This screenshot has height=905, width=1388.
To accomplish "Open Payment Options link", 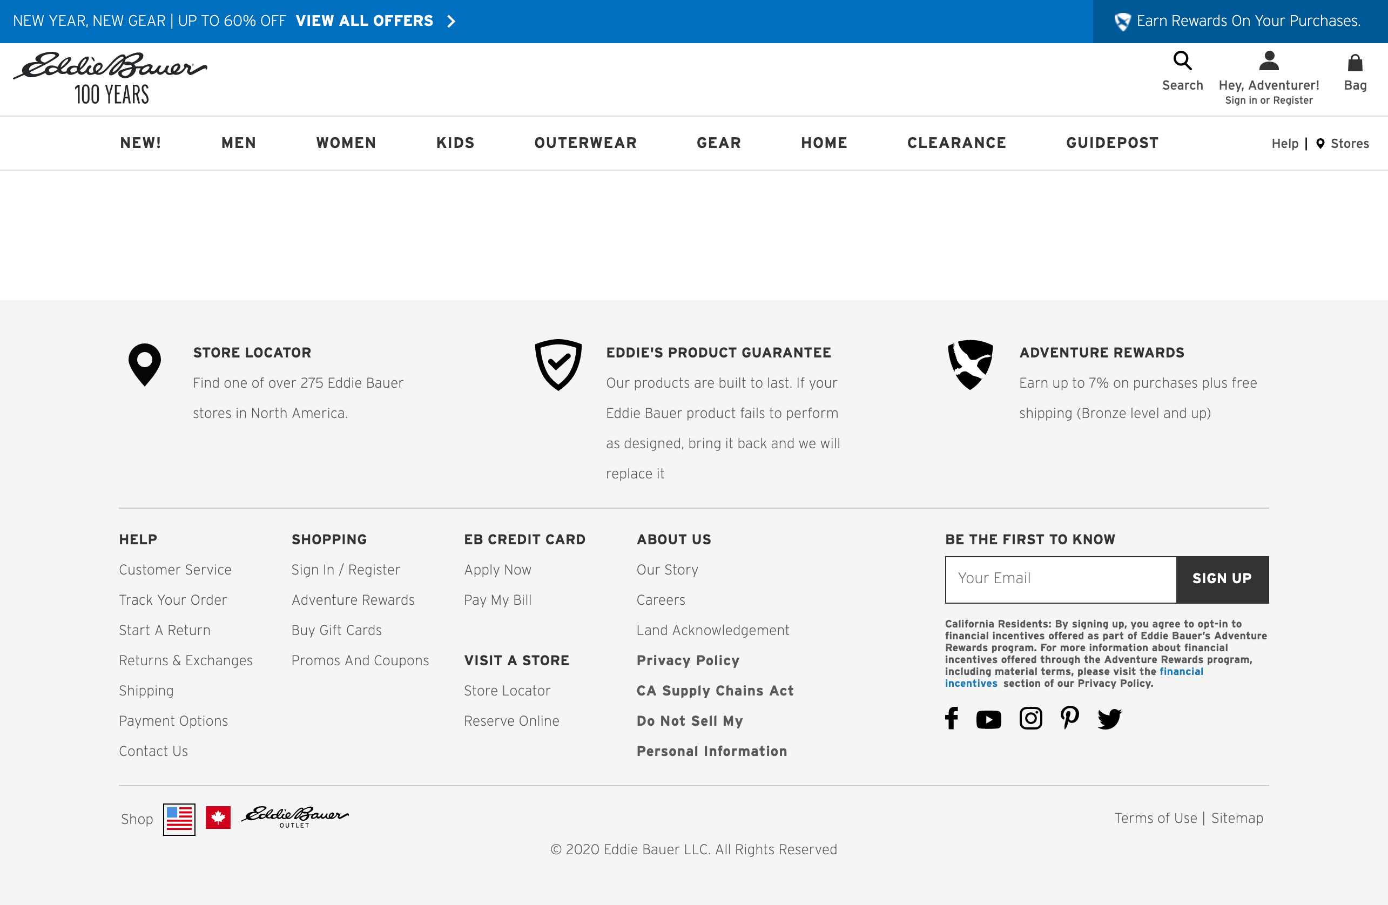I will (173, 721).
